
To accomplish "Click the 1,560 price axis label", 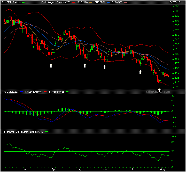I will coord(175,35).
